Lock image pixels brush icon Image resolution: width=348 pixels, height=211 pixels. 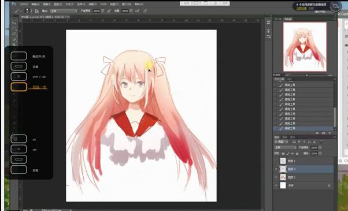coord(288,153)
